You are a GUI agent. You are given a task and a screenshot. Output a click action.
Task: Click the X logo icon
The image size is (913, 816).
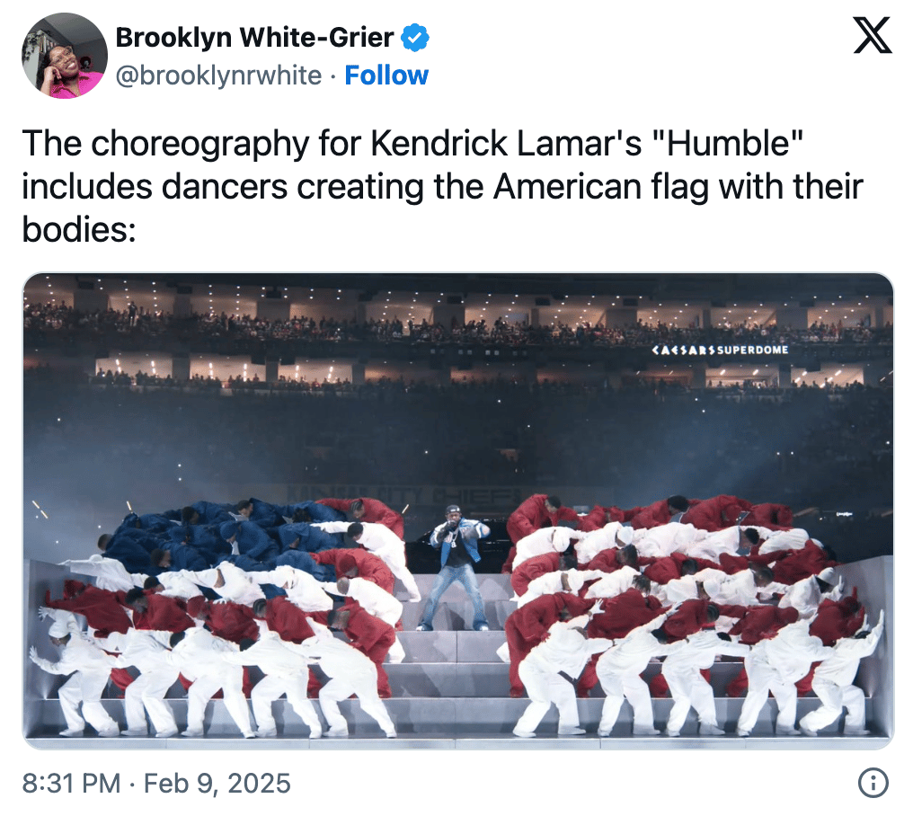pyautogui.click(x=873, y=35)
